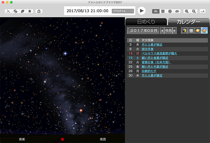Toggle the orbit eye view icon
The height and width of the screenshot is (143, 210).
pyautogui.click(x=177, y=11)
